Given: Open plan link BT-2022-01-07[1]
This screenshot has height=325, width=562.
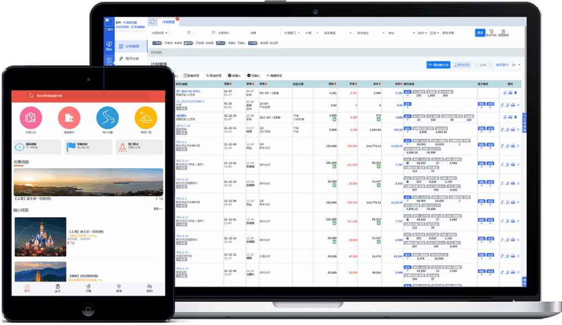Looking at the screenshot, I should [188, 91].
